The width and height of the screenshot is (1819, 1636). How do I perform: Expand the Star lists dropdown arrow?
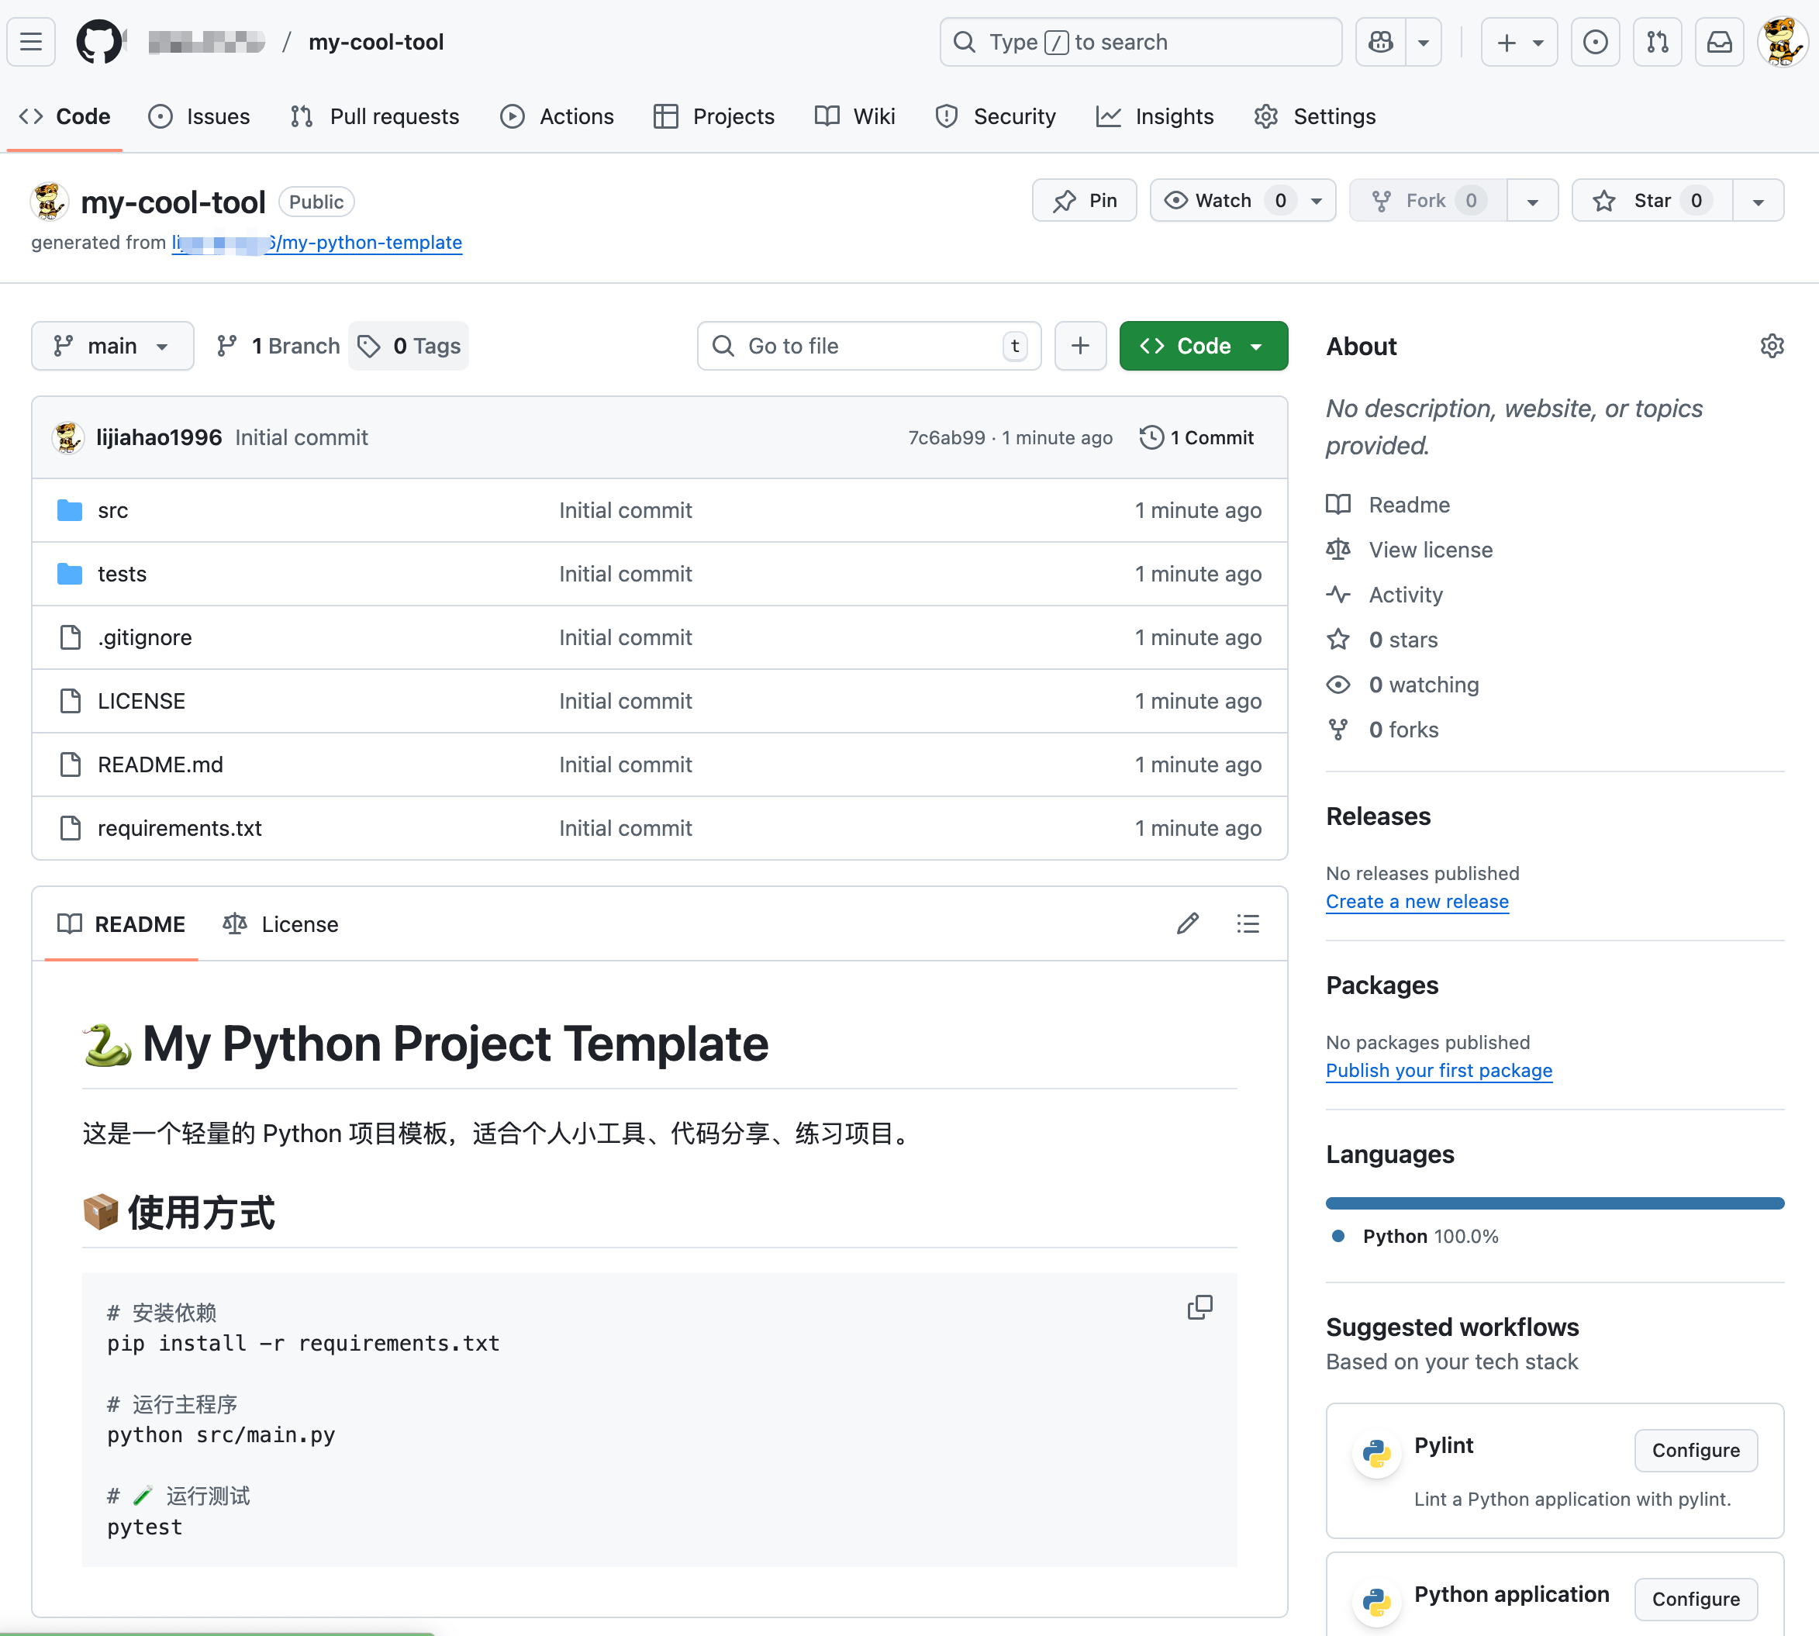pos(1758,201)
